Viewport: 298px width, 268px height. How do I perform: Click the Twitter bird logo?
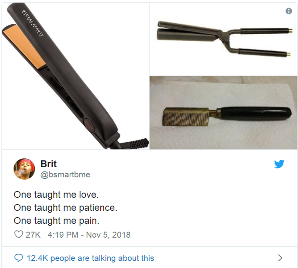click(x=279, y=164)
